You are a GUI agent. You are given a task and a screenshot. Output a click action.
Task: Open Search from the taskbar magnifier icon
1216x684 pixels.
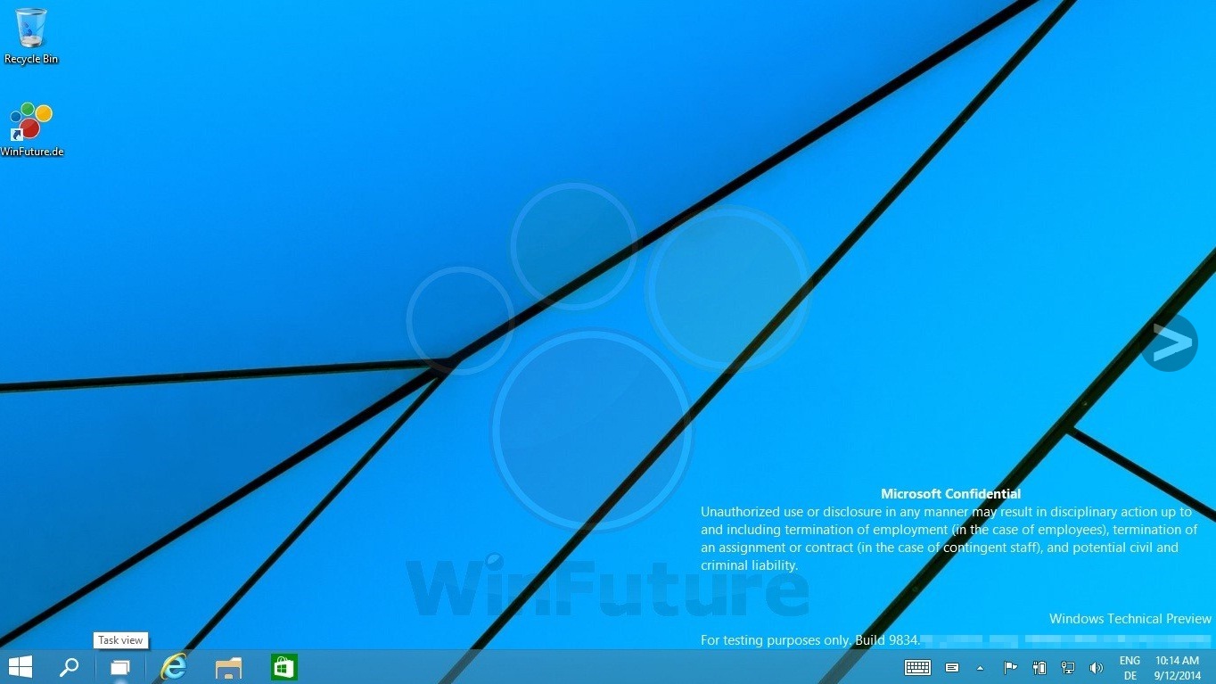tap(69, 667)
